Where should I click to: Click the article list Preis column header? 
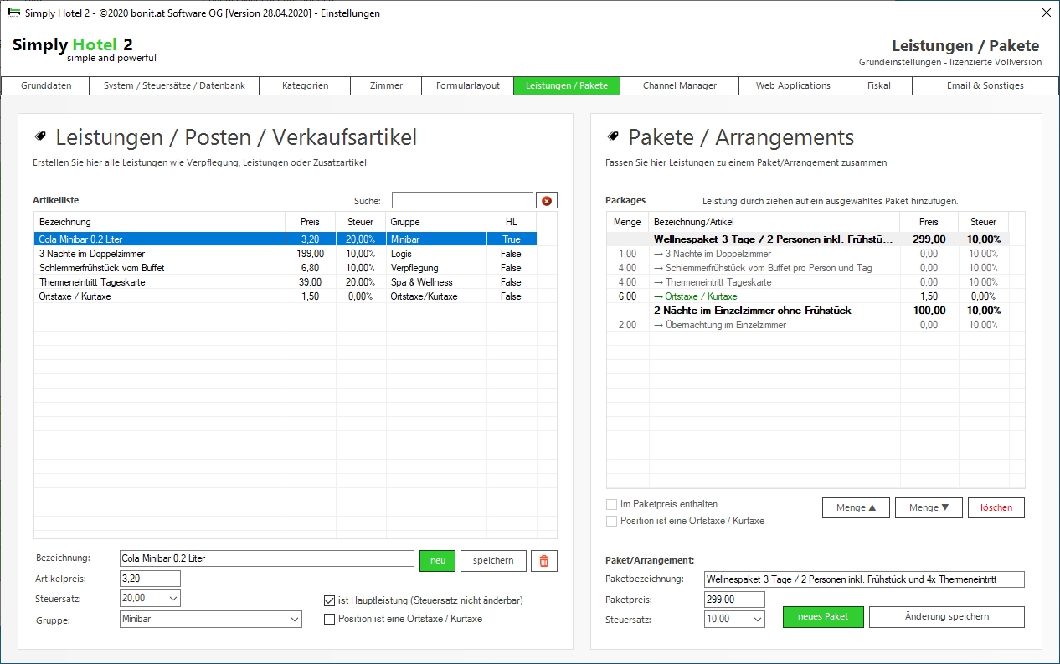click(311, 222)
